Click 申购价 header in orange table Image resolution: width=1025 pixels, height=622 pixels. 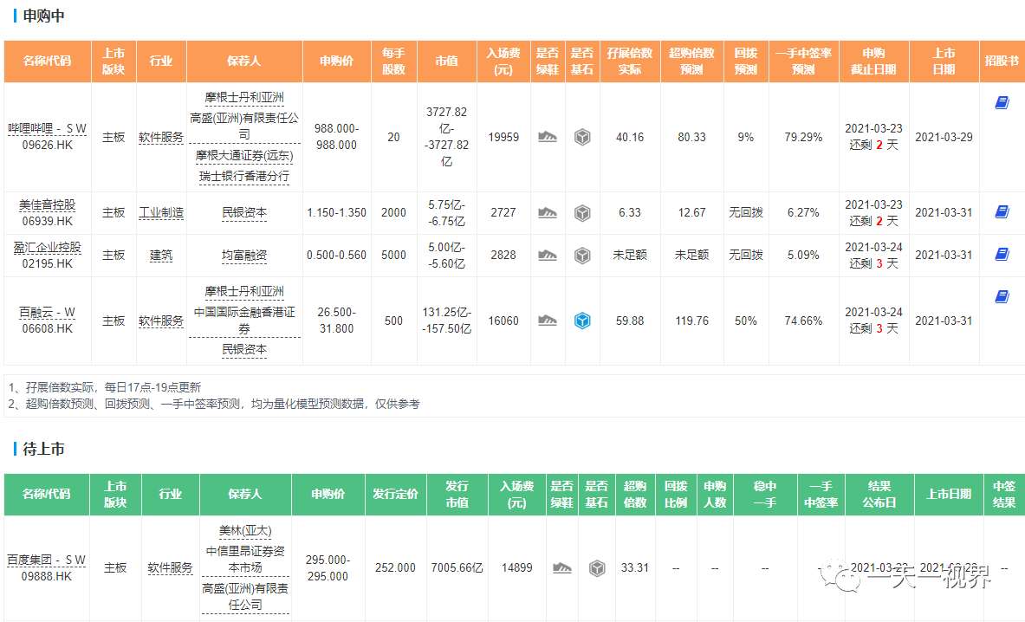[x=337, y=61]
